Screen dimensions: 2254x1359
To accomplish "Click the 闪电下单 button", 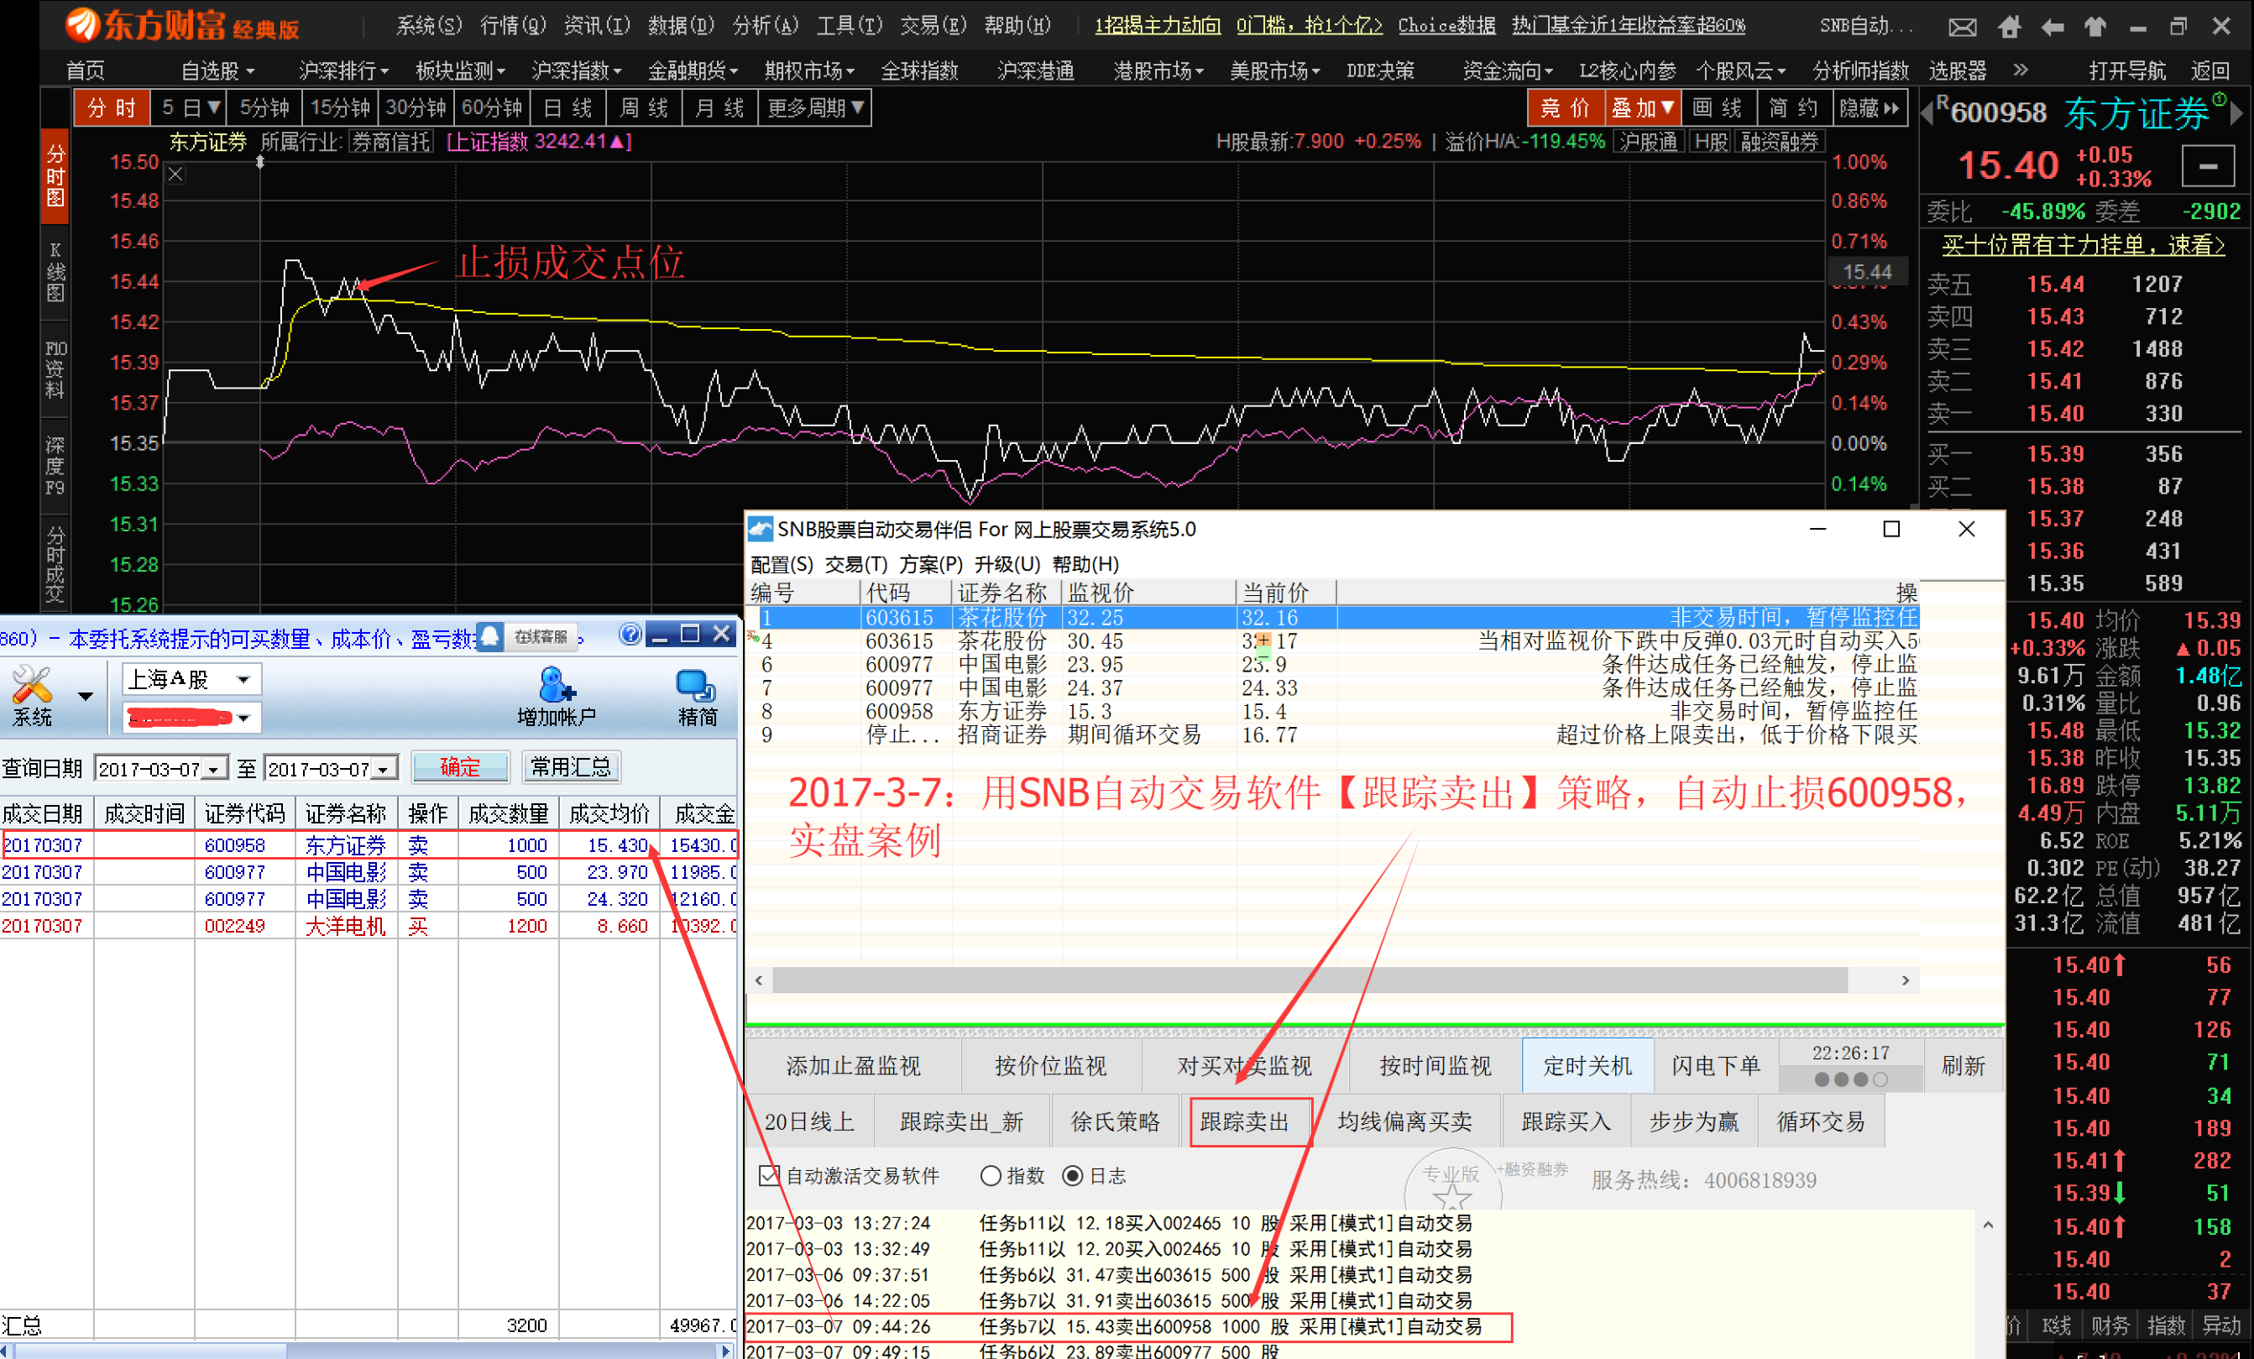I will click(1715, 1066).
